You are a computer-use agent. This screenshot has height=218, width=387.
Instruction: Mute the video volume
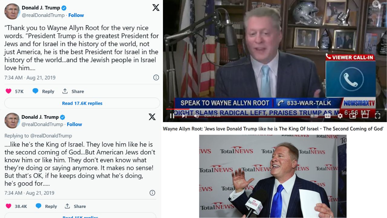196,116
